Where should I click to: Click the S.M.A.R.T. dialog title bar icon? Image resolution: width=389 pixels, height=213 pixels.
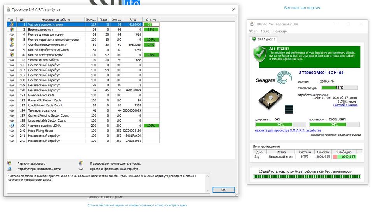[x=8, y=9]
